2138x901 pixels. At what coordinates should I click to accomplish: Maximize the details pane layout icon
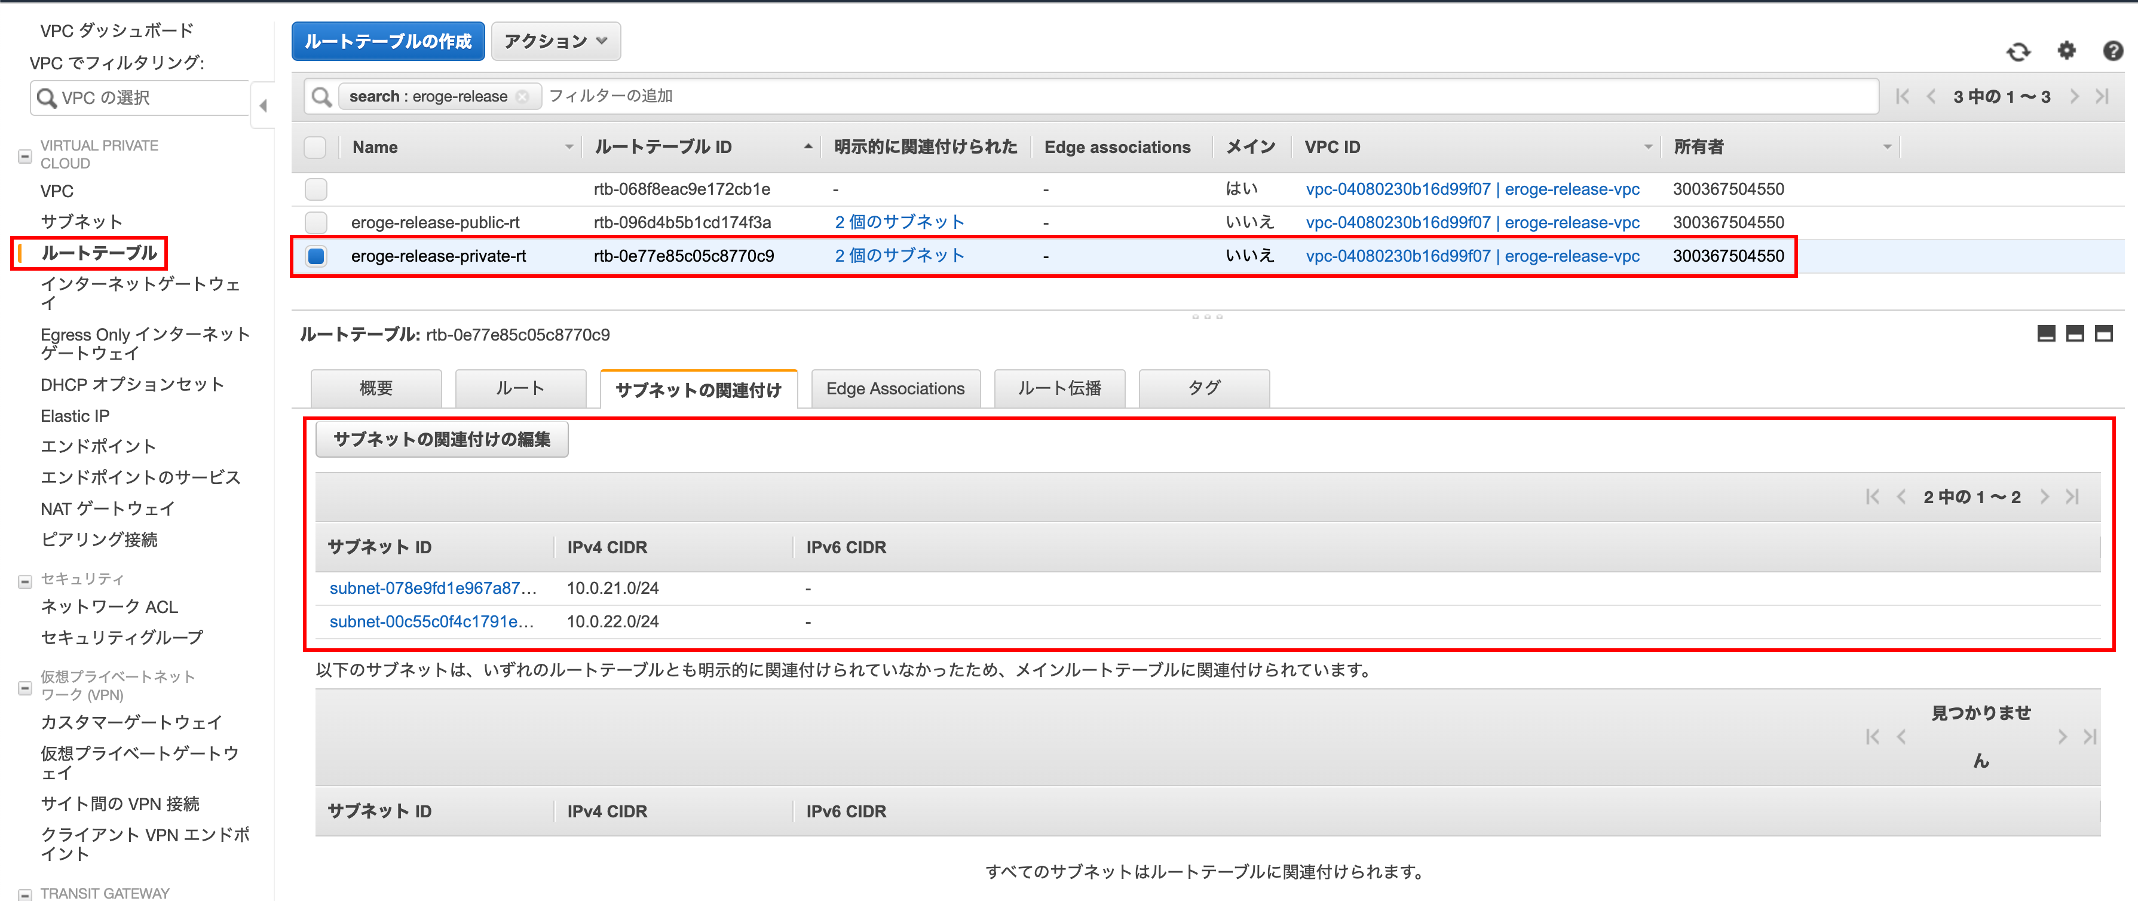point(2103,333)
